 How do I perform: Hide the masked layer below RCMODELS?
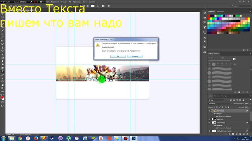209,119
